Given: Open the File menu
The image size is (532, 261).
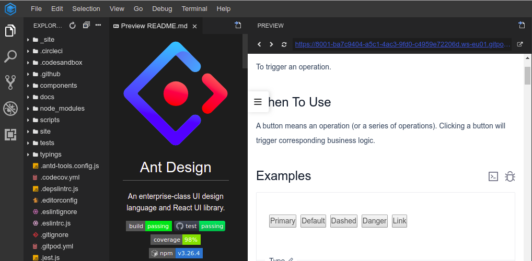Looking at the screenshot, I should tap(36, 9).
